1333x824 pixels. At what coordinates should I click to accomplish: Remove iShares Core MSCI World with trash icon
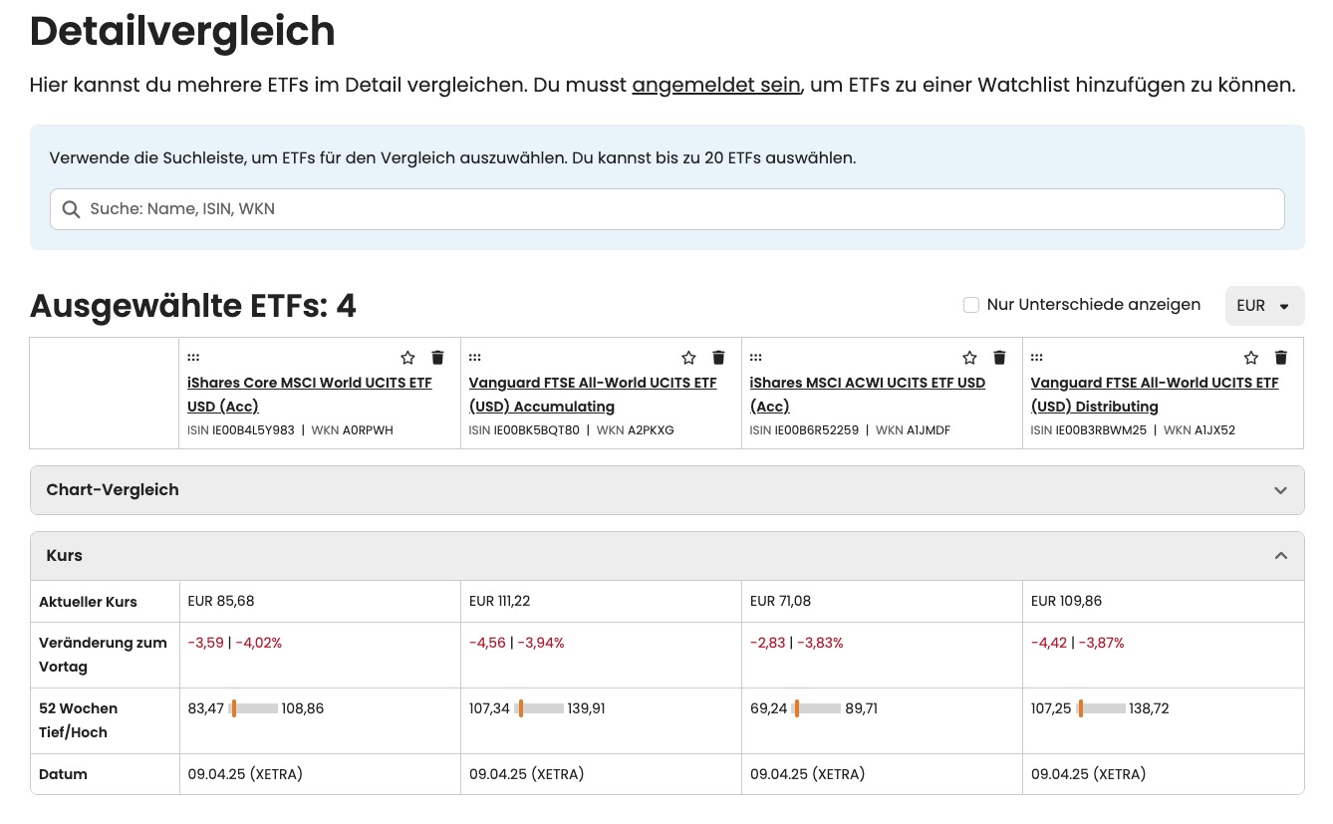pyautogui.click(x=436, y=357)
